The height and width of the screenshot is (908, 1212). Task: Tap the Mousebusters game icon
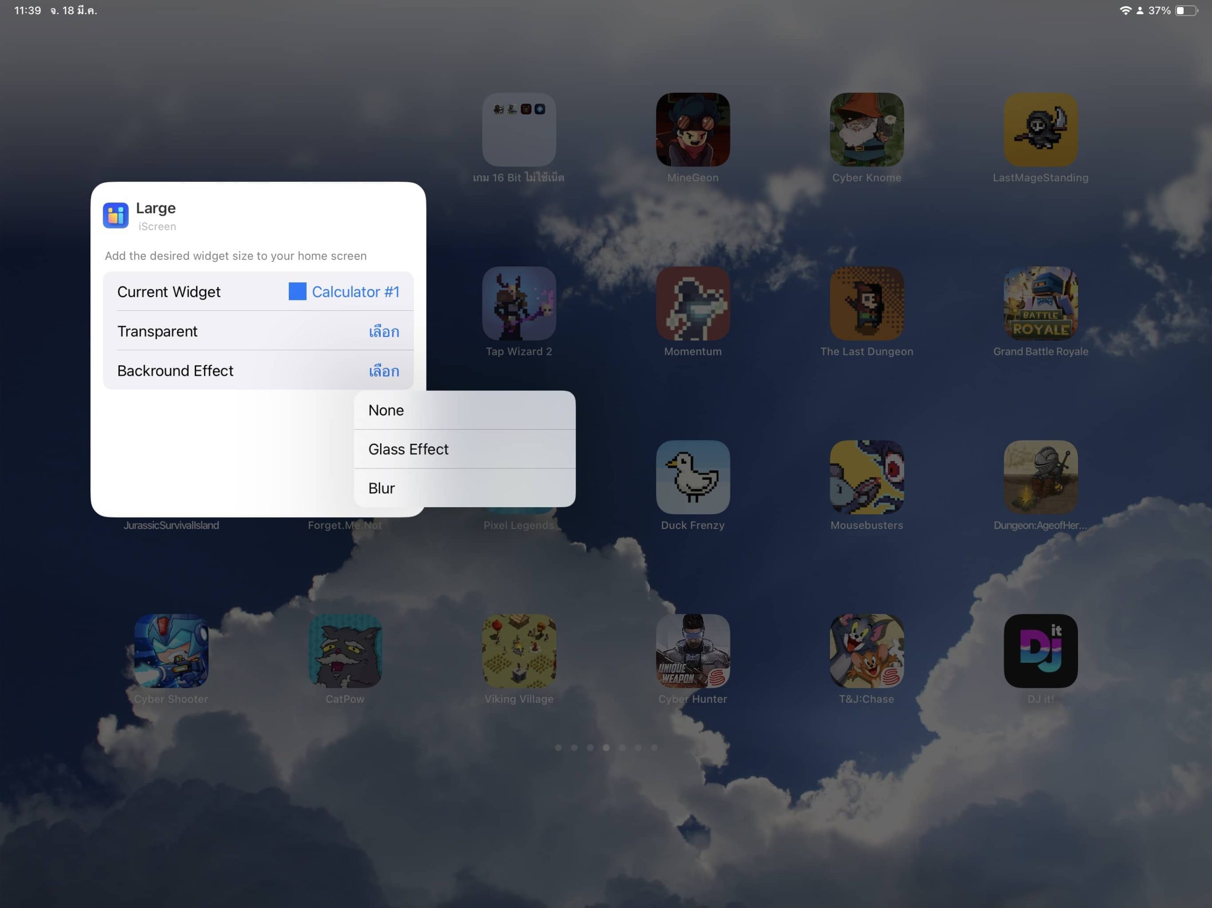tap(866, 477)
